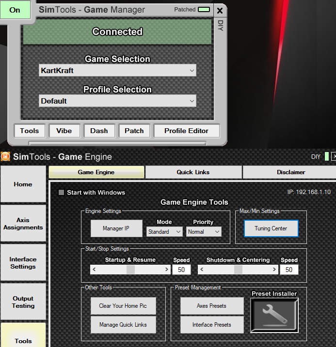Click the green DIY indicator in Game Engine
This screenshot has width=336, height=347.
coord(326,156)
